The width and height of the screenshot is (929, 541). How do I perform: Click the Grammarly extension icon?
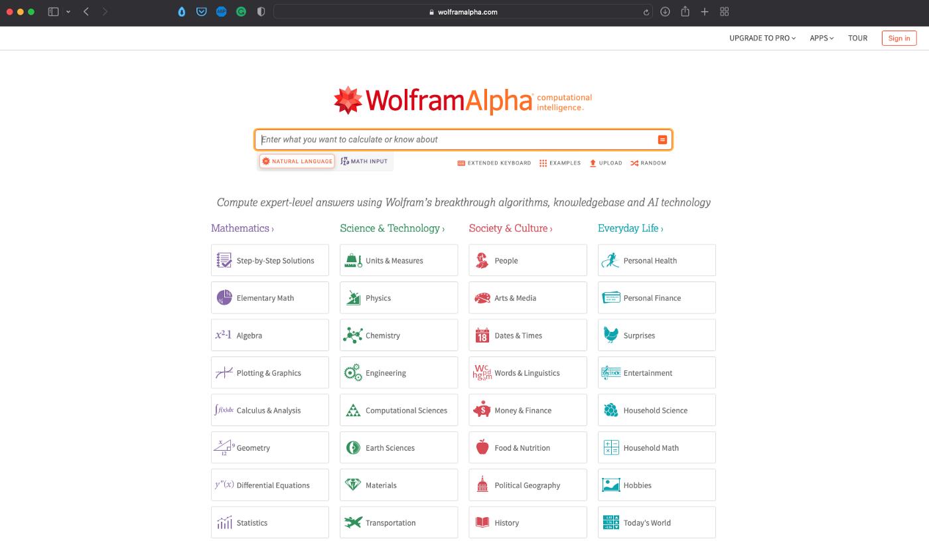[x=241, y=12]
